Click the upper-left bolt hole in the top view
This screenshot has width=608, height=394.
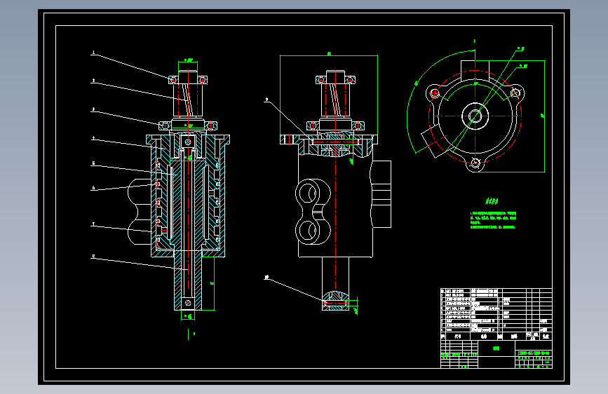435,93
